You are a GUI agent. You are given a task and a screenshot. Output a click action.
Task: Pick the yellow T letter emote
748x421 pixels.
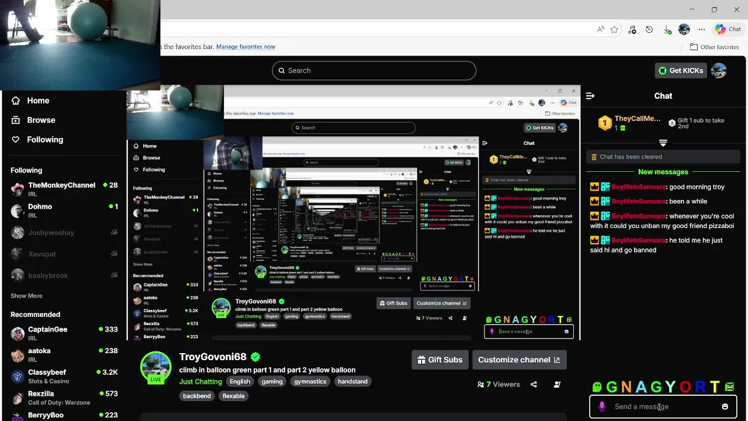coord(715,387)
